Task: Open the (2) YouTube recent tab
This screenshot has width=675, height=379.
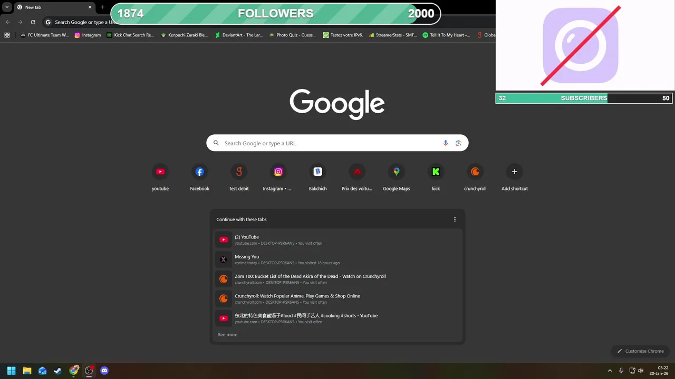Action: click(337, 240)
